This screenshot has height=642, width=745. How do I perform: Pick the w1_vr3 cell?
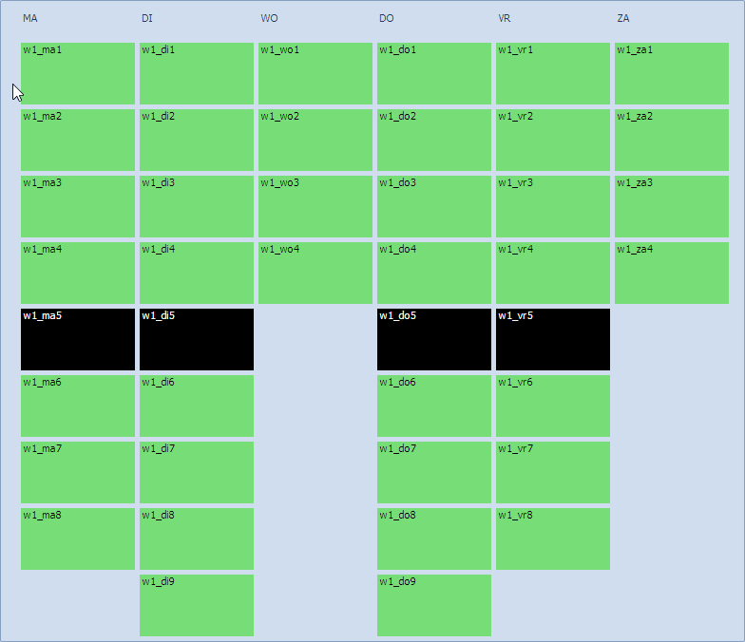coord(553,207)
